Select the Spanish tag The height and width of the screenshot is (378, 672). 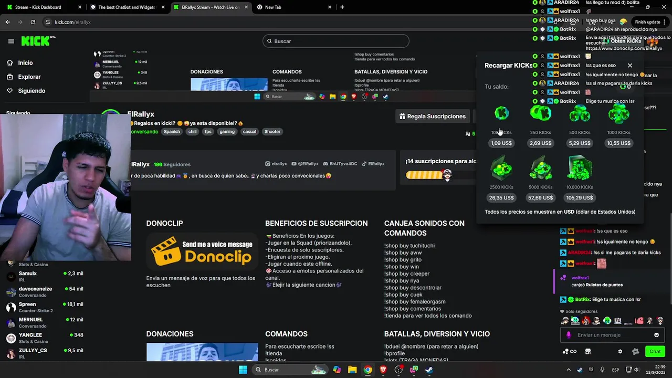coord(172,132)
